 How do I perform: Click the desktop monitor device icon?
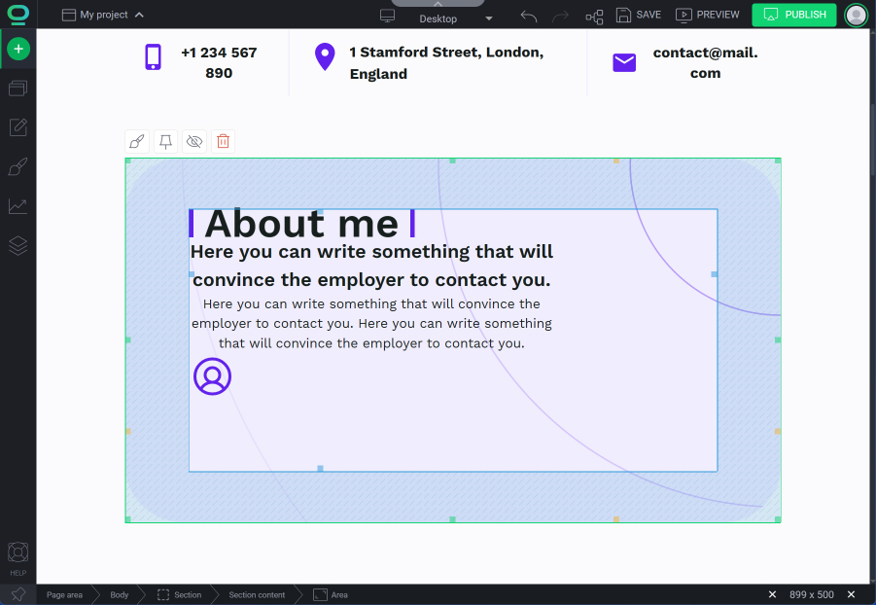click(x=387, y=17)
